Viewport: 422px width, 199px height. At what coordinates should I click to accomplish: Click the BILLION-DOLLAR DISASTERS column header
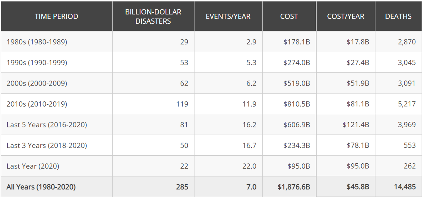tap(153, 17)
